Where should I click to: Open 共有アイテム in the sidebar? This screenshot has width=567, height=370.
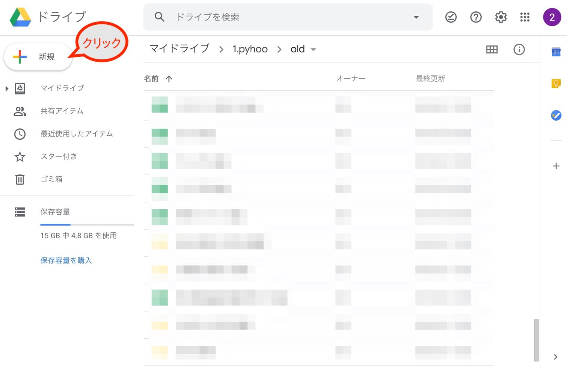click(x=62, y=111)
